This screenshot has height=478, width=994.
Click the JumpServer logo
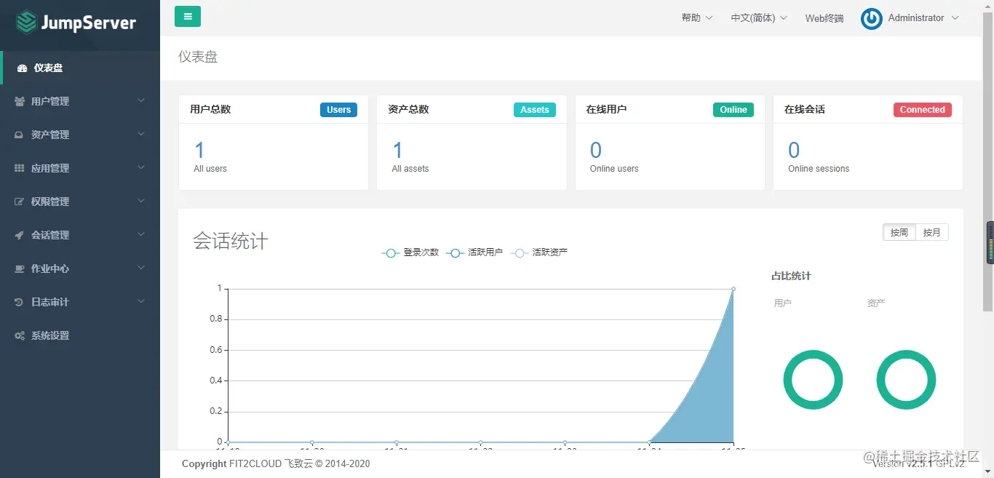point(76,23)
